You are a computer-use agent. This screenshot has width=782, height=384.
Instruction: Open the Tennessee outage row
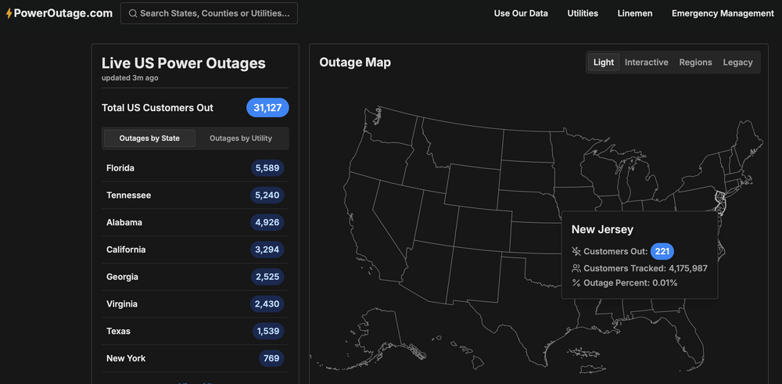(x=195, y=196)
